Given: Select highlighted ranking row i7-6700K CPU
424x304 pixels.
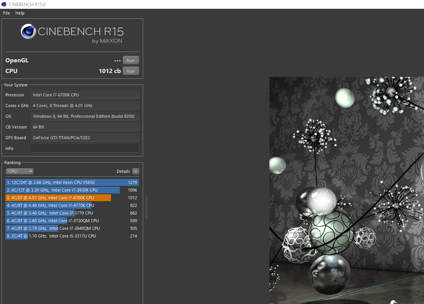Looking at the screenshot, I should click(x=72, y=198).
